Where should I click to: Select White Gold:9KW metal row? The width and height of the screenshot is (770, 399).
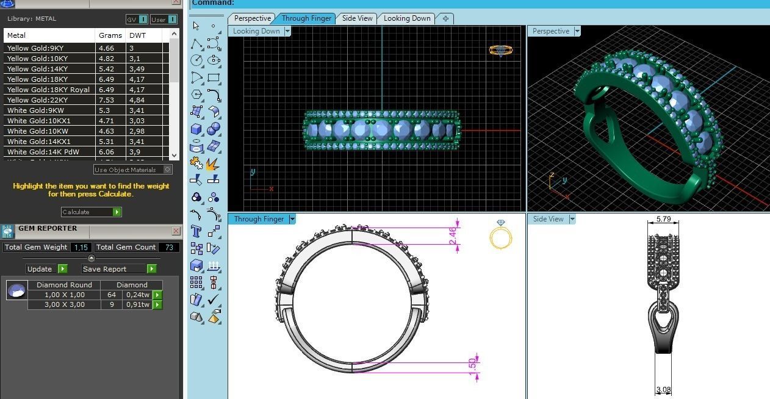[x=86, y=110]
